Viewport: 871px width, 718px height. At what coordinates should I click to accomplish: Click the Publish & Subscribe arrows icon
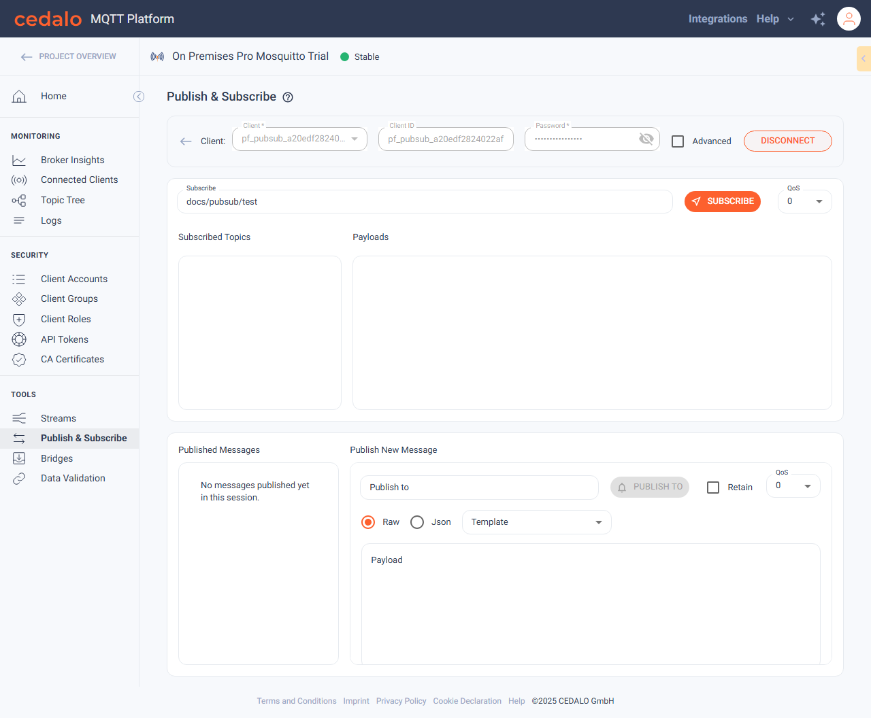19,439
